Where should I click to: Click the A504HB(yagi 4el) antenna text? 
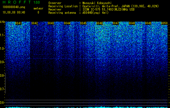[x=95, y=13]
